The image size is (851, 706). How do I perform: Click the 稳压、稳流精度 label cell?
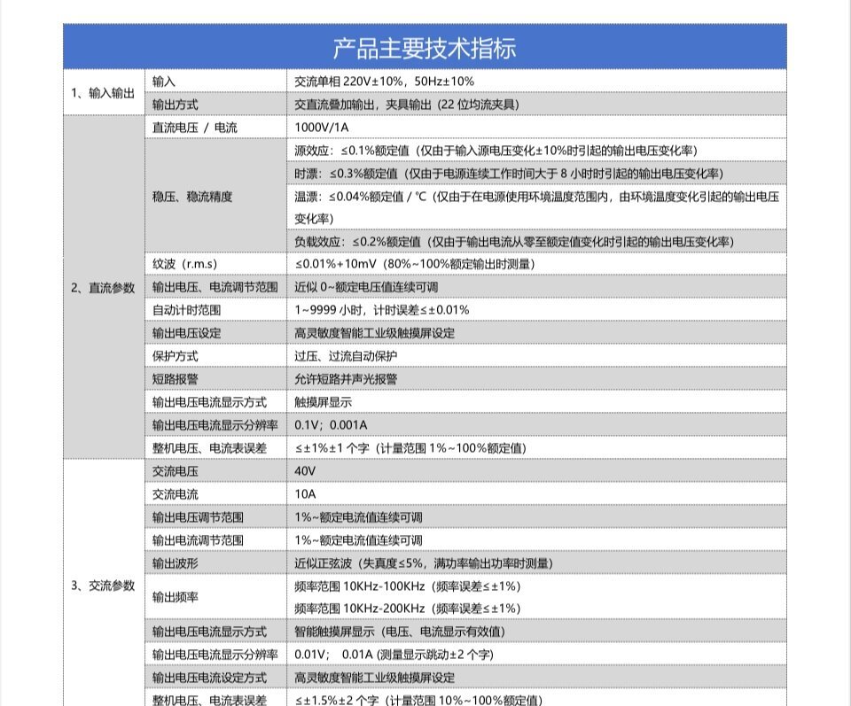tap(215, 196)
